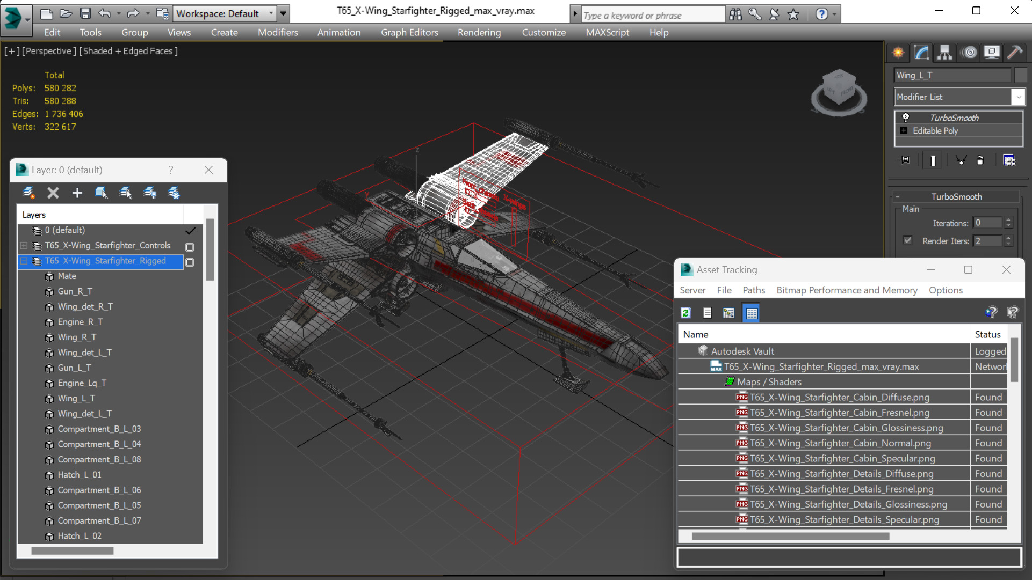The image size is (1032, 580).
Task: Click the New Scene file icon
Action: pos(47,13)
